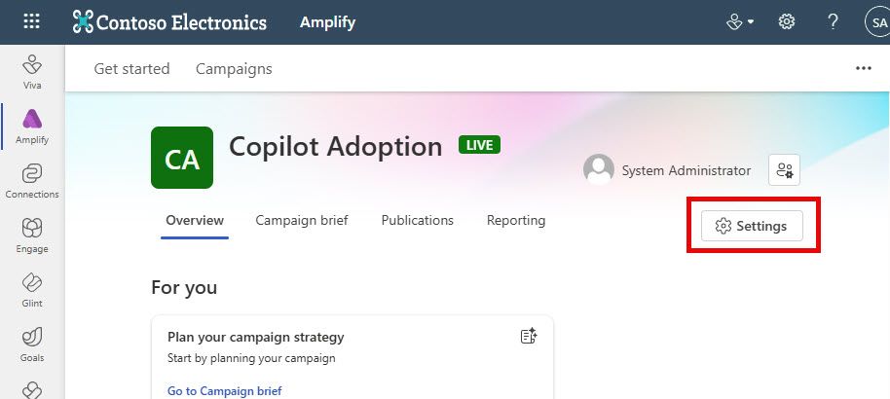Screen dimensions: 890x399
Task: Click the gear icon in top bar
Action: click(786, 22)
